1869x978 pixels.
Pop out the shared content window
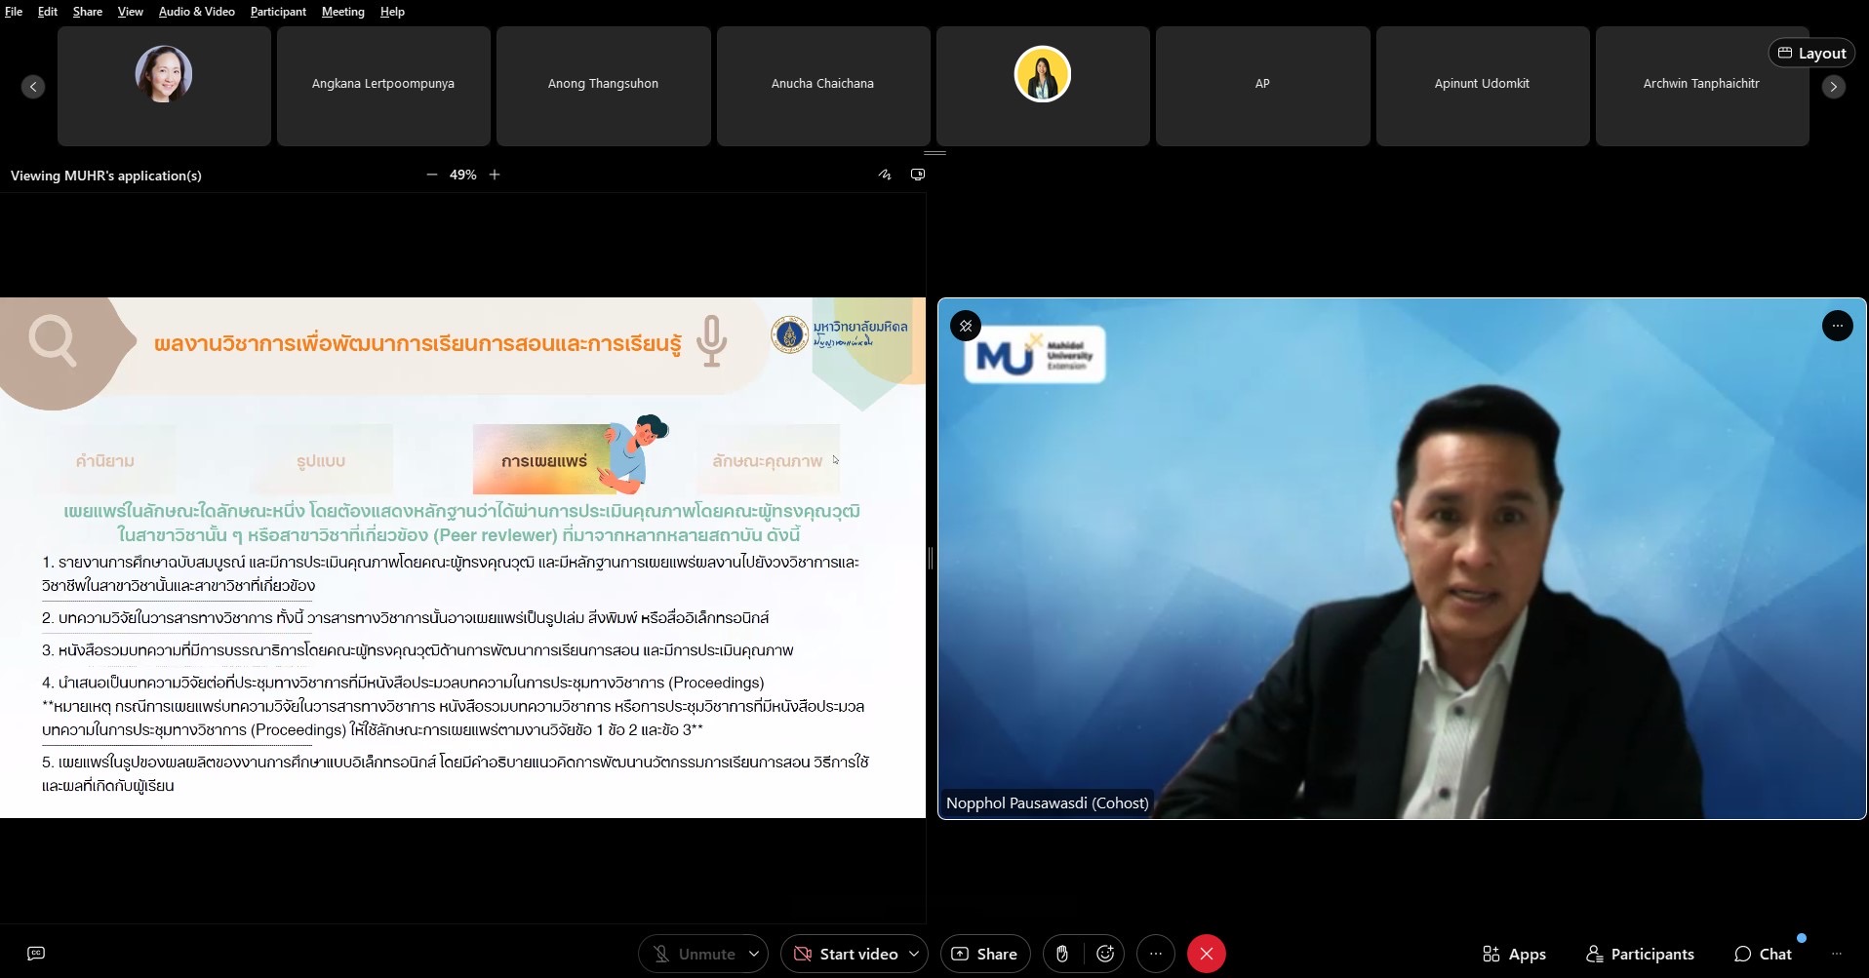pyautogui.click(x=918, y=175)
